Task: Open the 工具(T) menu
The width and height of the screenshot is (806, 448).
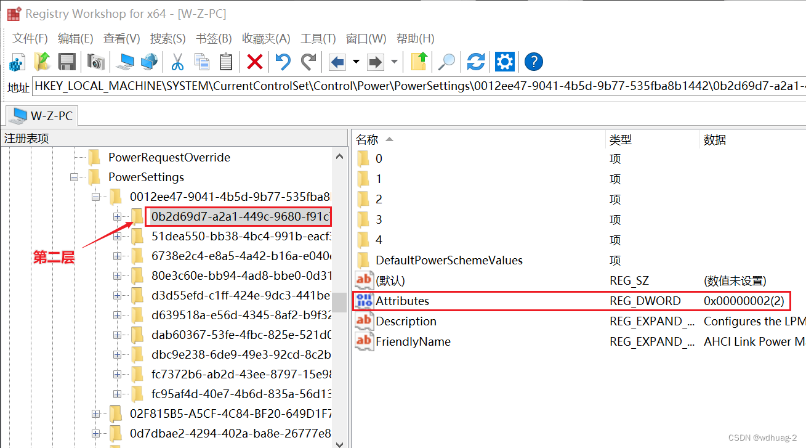Action: [x=318, y=38]
